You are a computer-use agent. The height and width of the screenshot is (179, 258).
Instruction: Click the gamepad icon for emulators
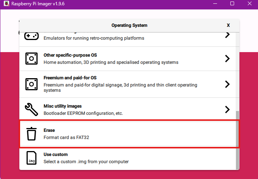[x=31, y=36]
